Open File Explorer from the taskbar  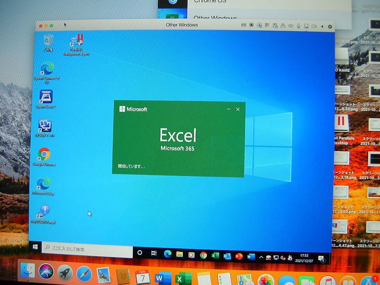(179, 254)
